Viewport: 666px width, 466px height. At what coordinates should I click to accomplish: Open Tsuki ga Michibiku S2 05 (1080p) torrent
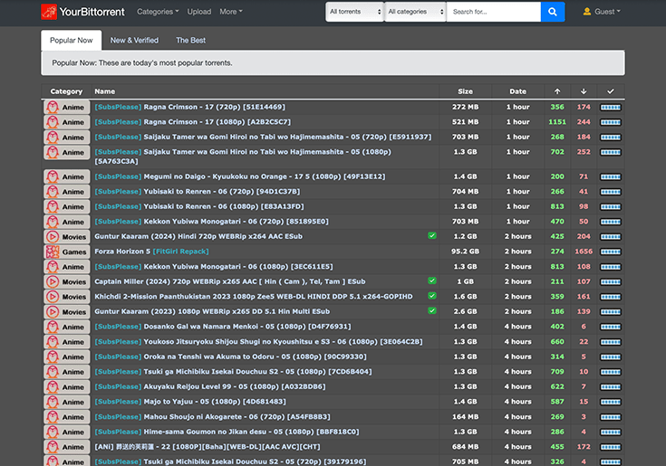tap(233, 372)
